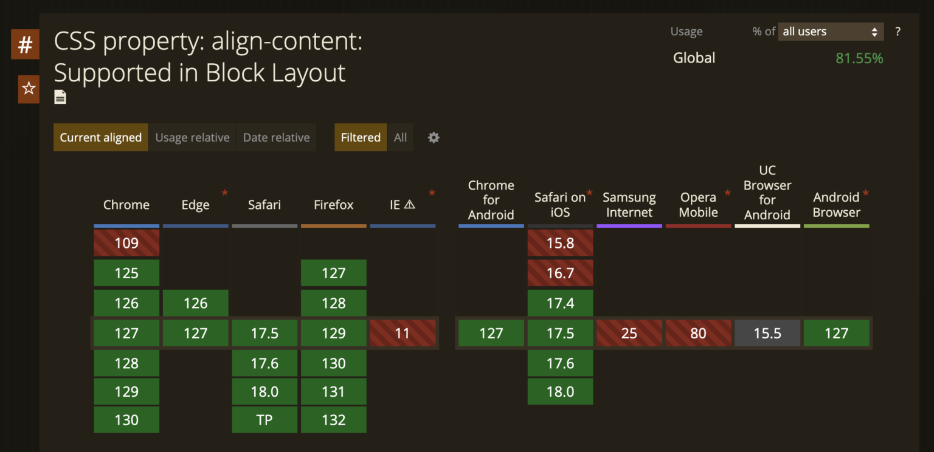Expand Chrome version 109 details
This screenshot has height=452, width=934.
(126, 242)
